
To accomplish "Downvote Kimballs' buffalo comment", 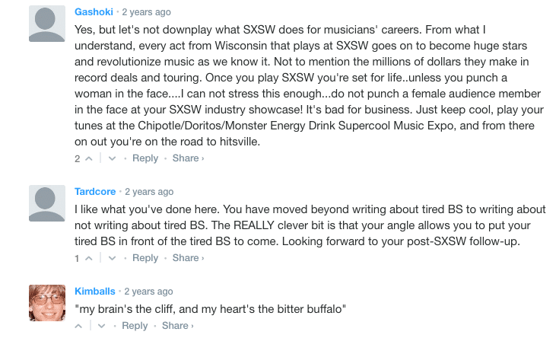I will [x=102, y=326].
